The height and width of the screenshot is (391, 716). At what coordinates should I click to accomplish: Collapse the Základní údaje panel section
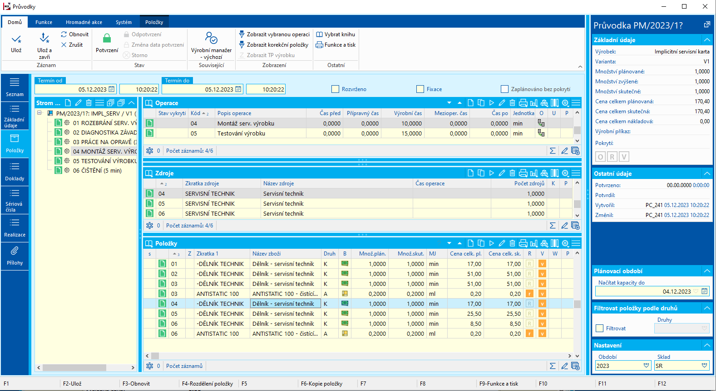tap(707, 40)
